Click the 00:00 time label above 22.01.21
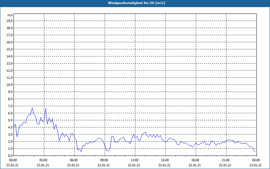Viewport: 270px width, 169px height. (13, 160)
